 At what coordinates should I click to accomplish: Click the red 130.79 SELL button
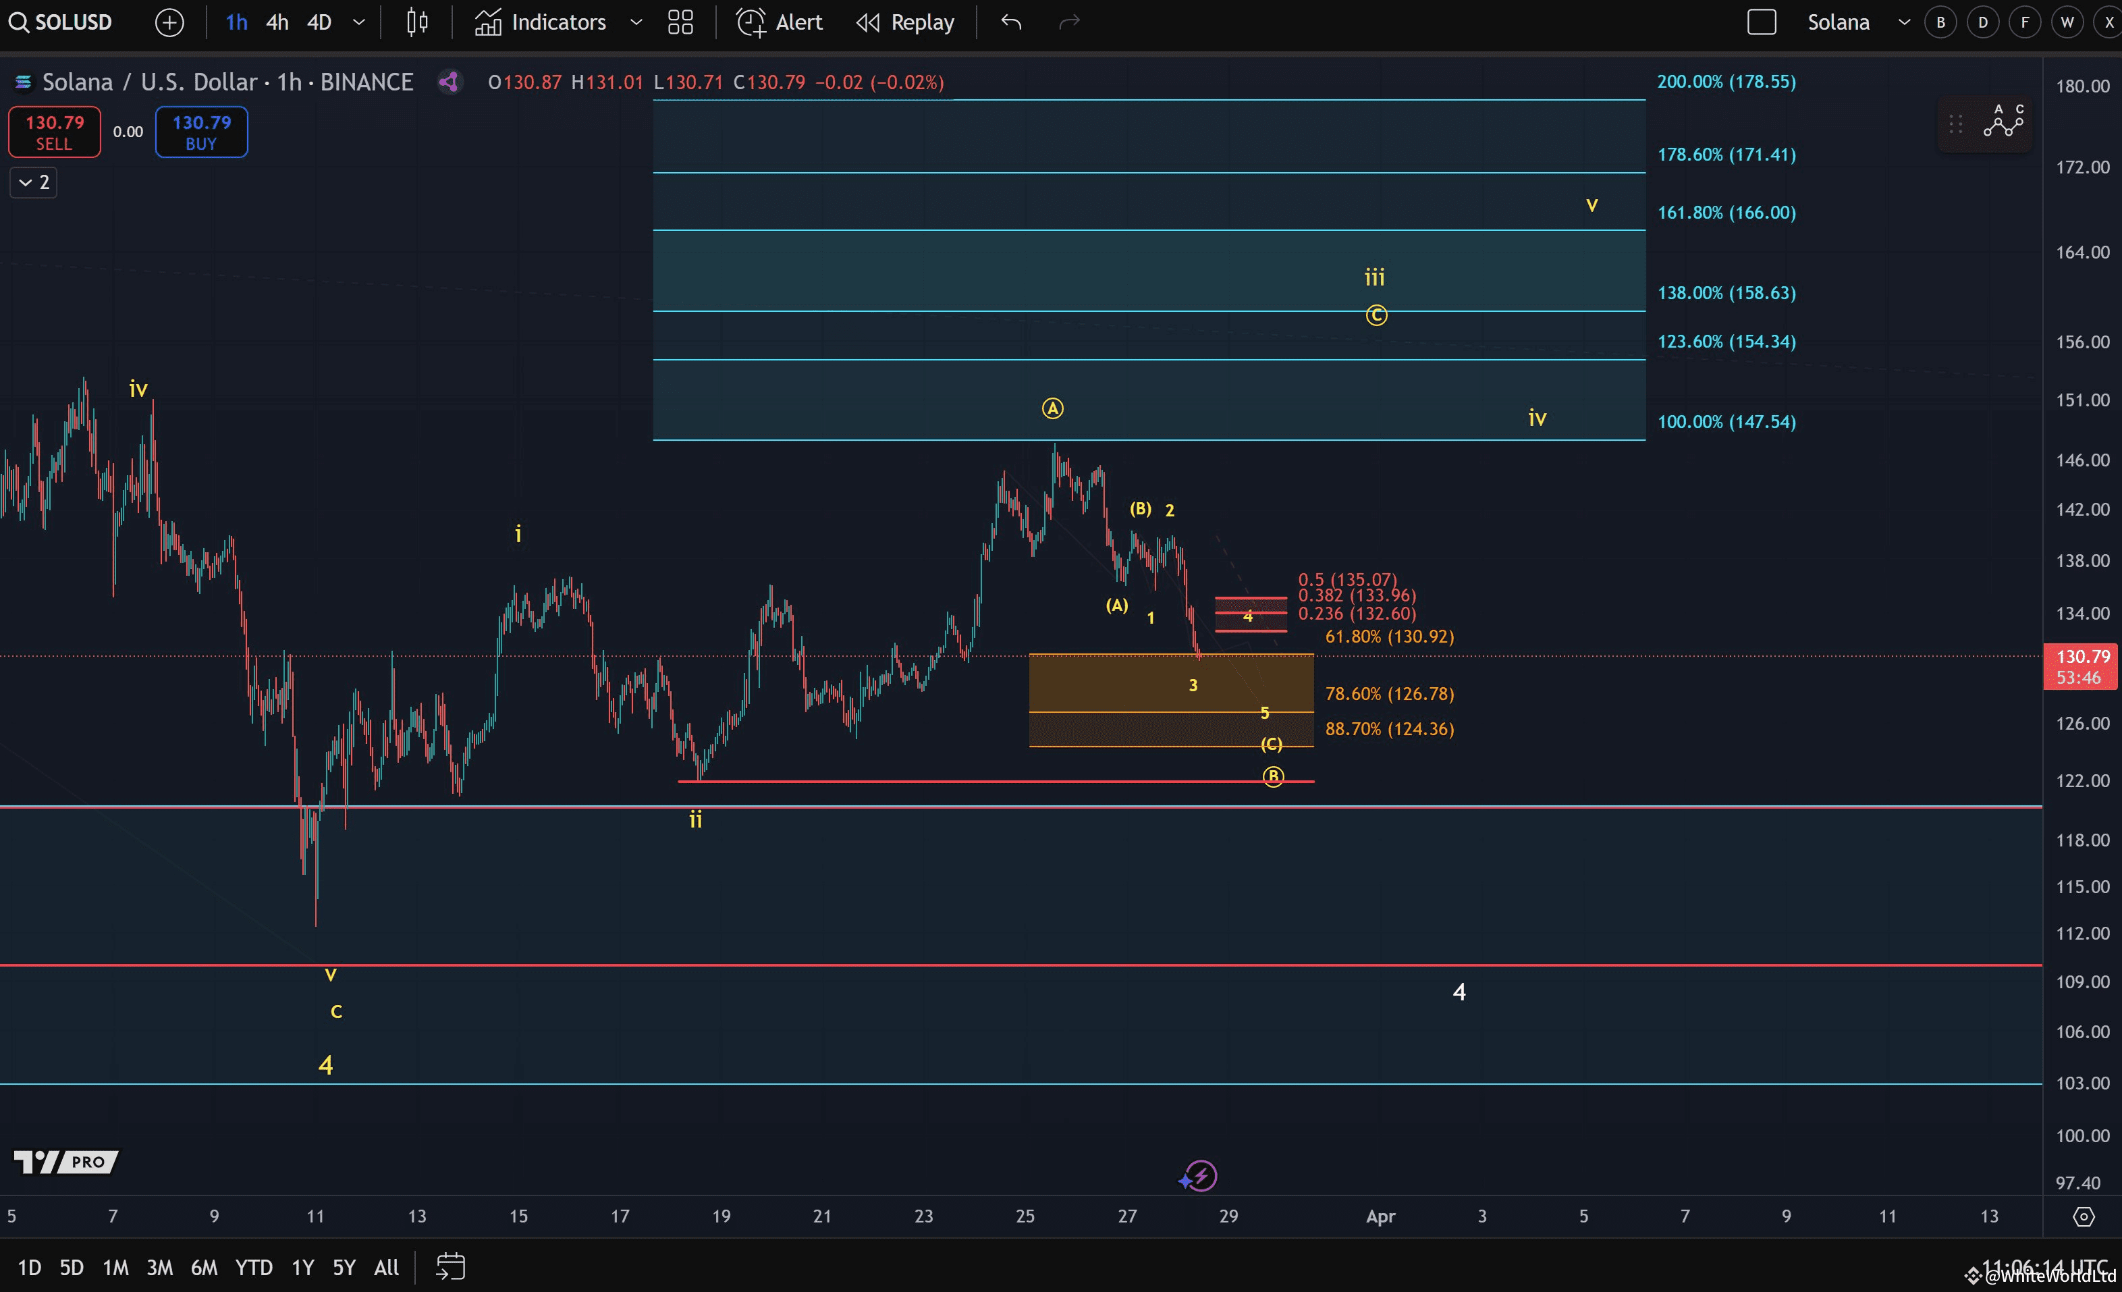(54, 132)
